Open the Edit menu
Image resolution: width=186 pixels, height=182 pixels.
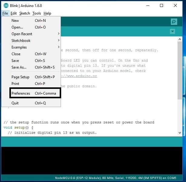click(x=14, y=13)
